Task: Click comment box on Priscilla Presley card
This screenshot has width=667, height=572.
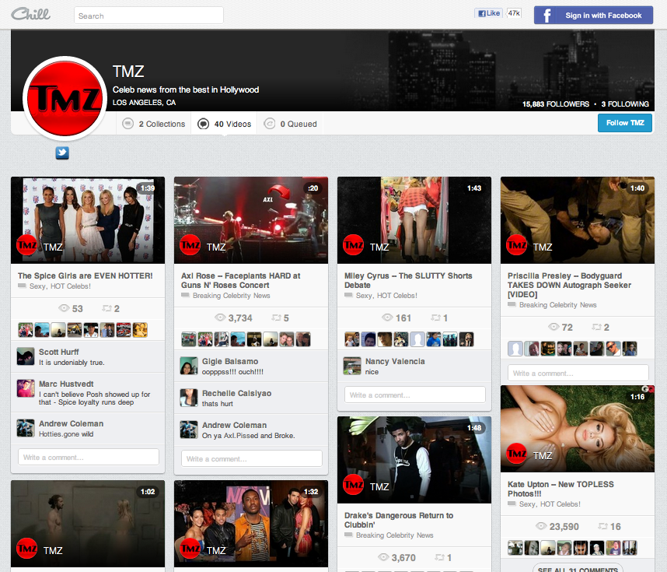Action: (578, 373)
